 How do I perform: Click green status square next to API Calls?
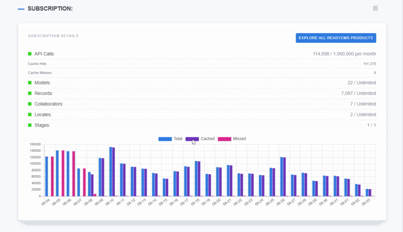click(30, 54)
